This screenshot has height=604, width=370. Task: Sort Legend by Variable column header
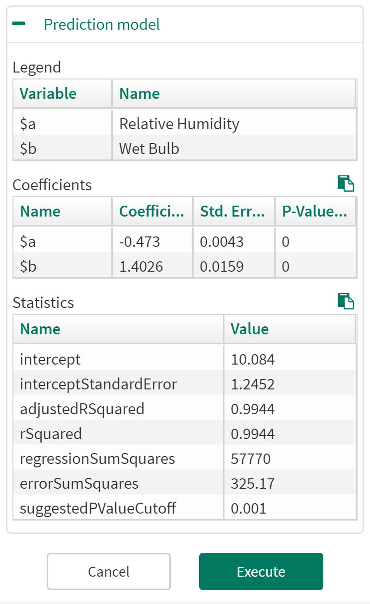click(x=48, y=93)
